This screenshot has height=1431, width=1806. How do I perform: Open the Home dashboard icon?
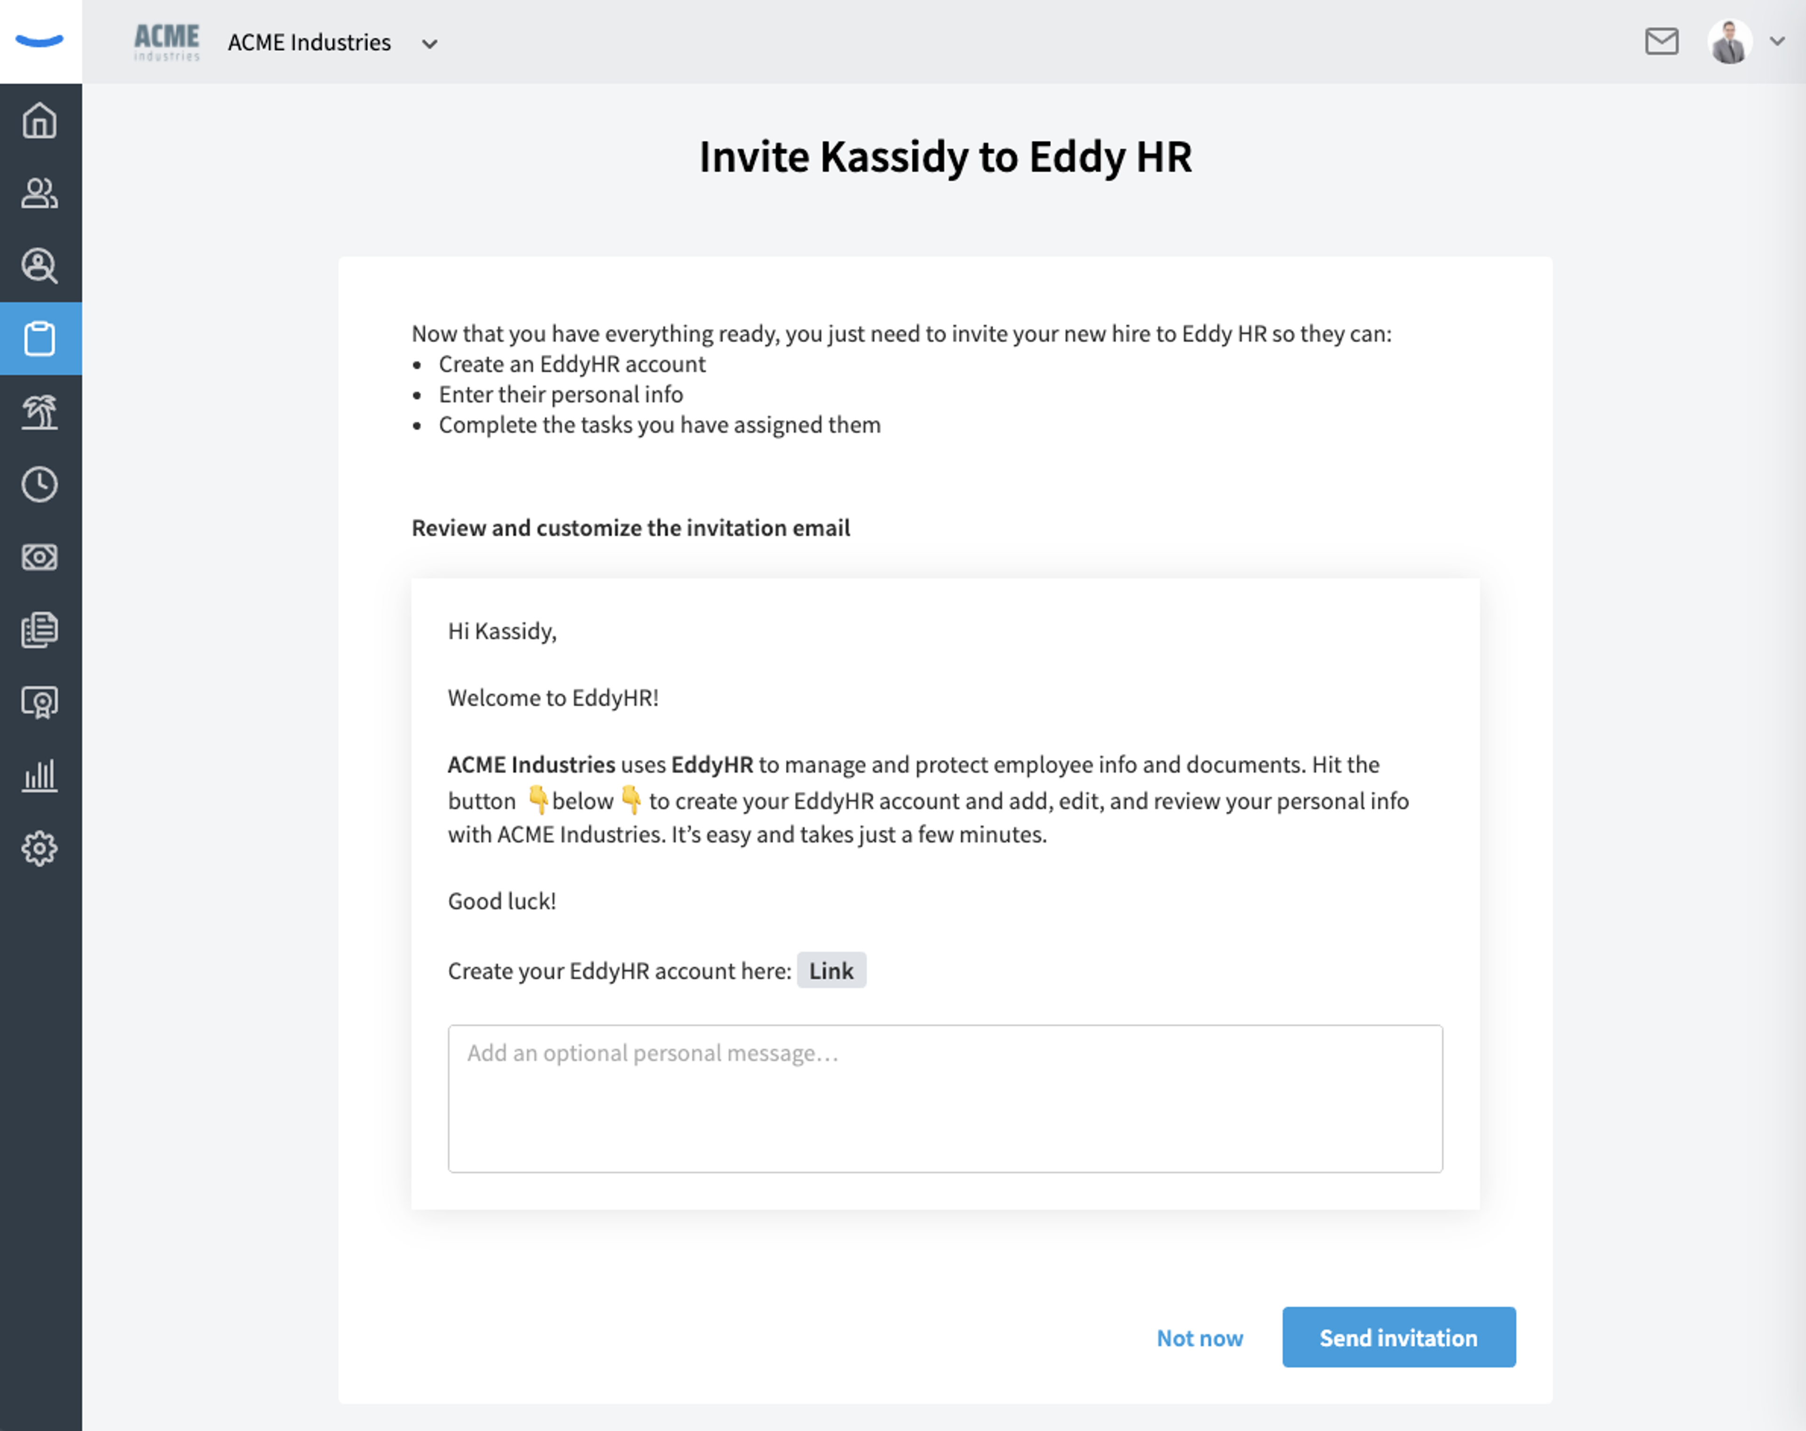pyautogui.click(x=40, y=120)
